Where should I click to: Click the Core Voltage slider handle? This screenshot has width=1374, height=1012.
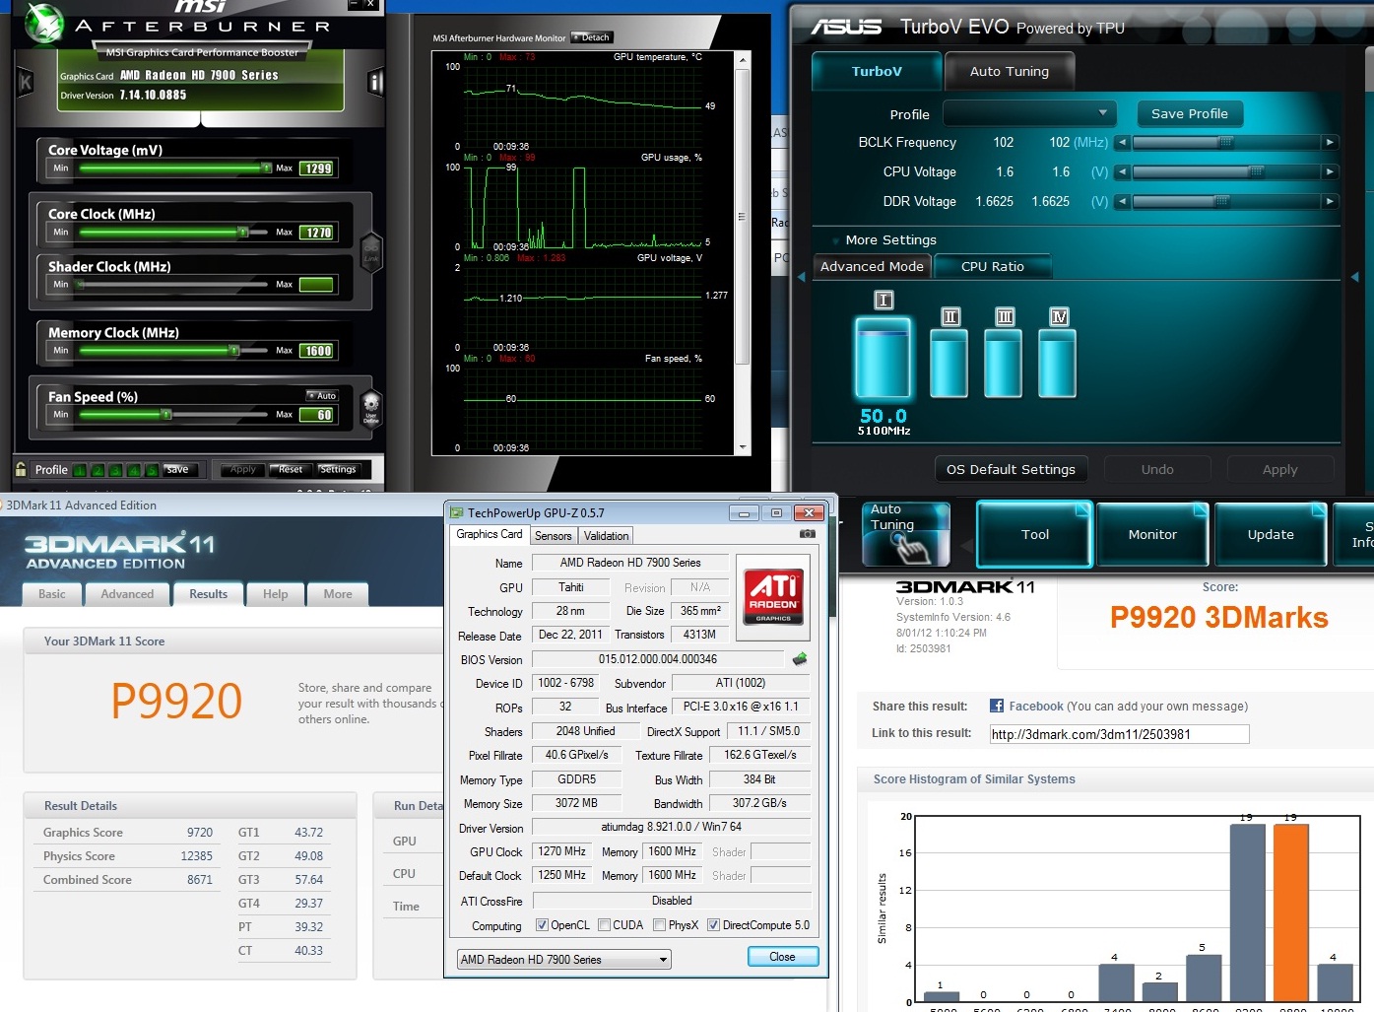coord(267,168)
